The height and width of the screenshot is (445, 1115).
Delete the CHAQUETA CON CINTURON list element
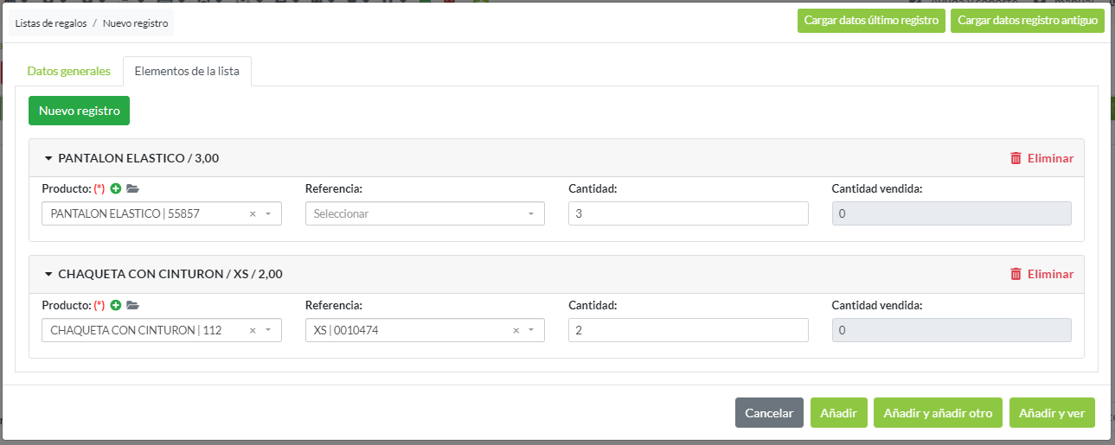click(x=1041, y=274)
